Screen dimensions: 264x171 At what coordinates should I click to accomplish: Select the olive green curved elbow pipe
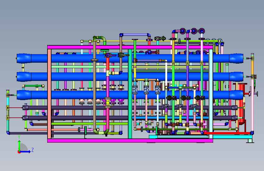tap(100, 39)
